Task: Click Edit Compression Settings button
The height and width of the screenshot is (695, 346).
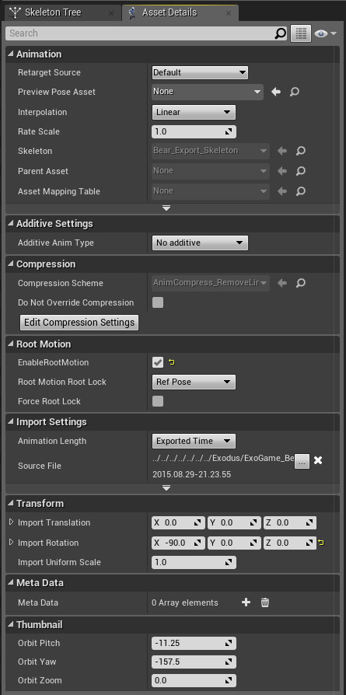Action: [x=79, y=323]
